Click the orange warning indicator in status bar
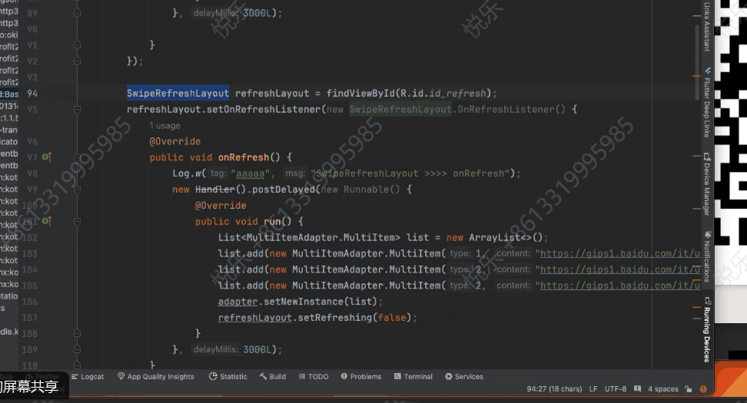This screenshot has width=747, height=403. pos(703,388)
